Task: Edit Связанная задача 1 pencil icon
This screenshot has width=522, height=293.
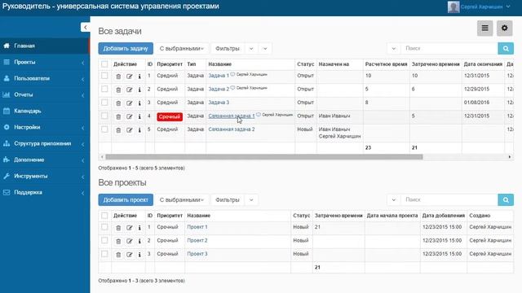Action: coord(129,116)
